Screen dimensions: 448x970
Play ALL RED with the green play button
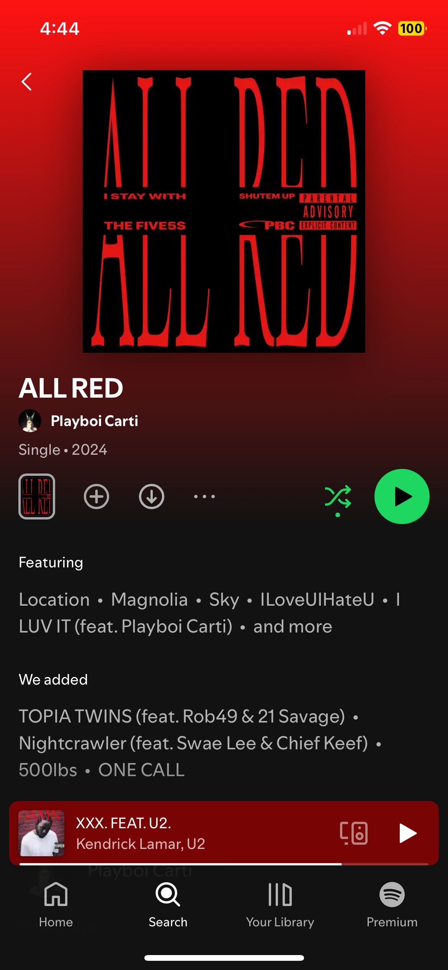coord(402,496)
